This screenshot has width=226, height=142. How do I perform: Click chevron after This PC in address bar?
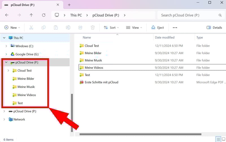(x=87, y=15)
